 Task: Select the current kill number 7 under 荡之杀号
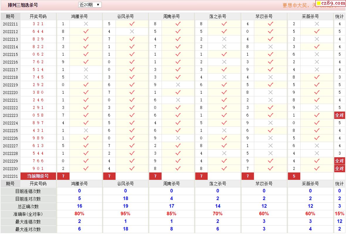pos(201,176)
